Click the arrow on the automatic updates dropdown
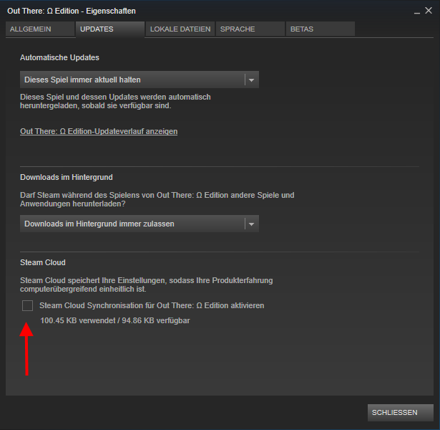Image resolution: width=440 pixels, height=430 pixels. [251, 80]
